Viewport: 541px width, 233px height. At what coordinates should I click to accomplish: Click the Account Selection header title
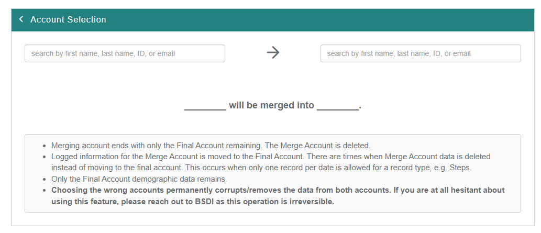[x=68, y=19]
